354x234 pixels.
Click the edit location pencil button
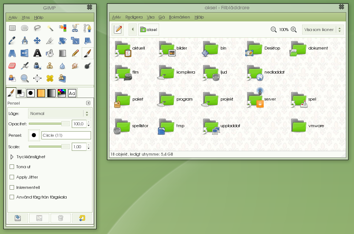(118, 30)
